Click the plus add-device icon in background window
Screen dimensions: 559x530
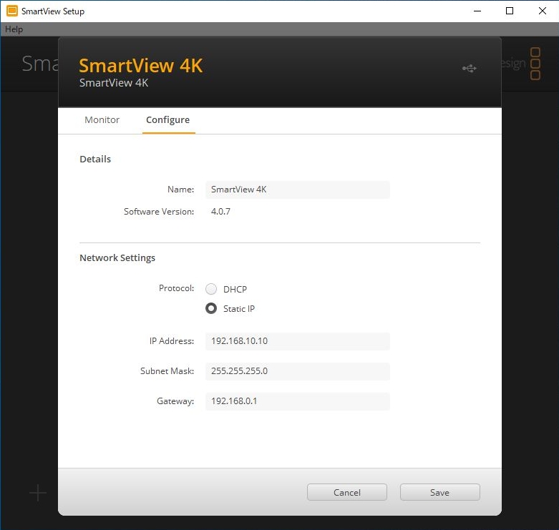coord(38,493)
